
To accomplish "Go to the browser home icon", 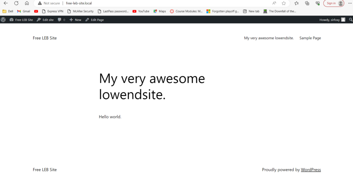I will (x=27, y=3).
